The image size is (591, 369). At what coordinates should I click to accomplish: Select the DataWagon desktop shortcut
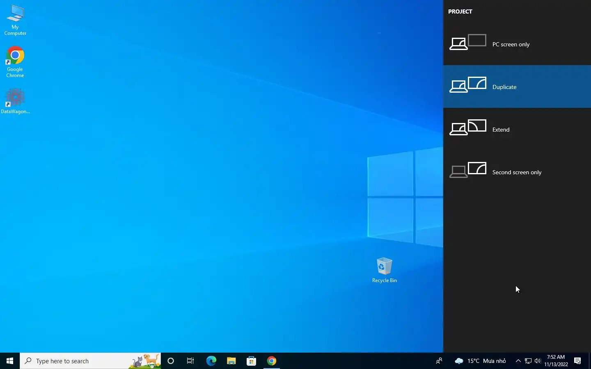click(15, 101)
